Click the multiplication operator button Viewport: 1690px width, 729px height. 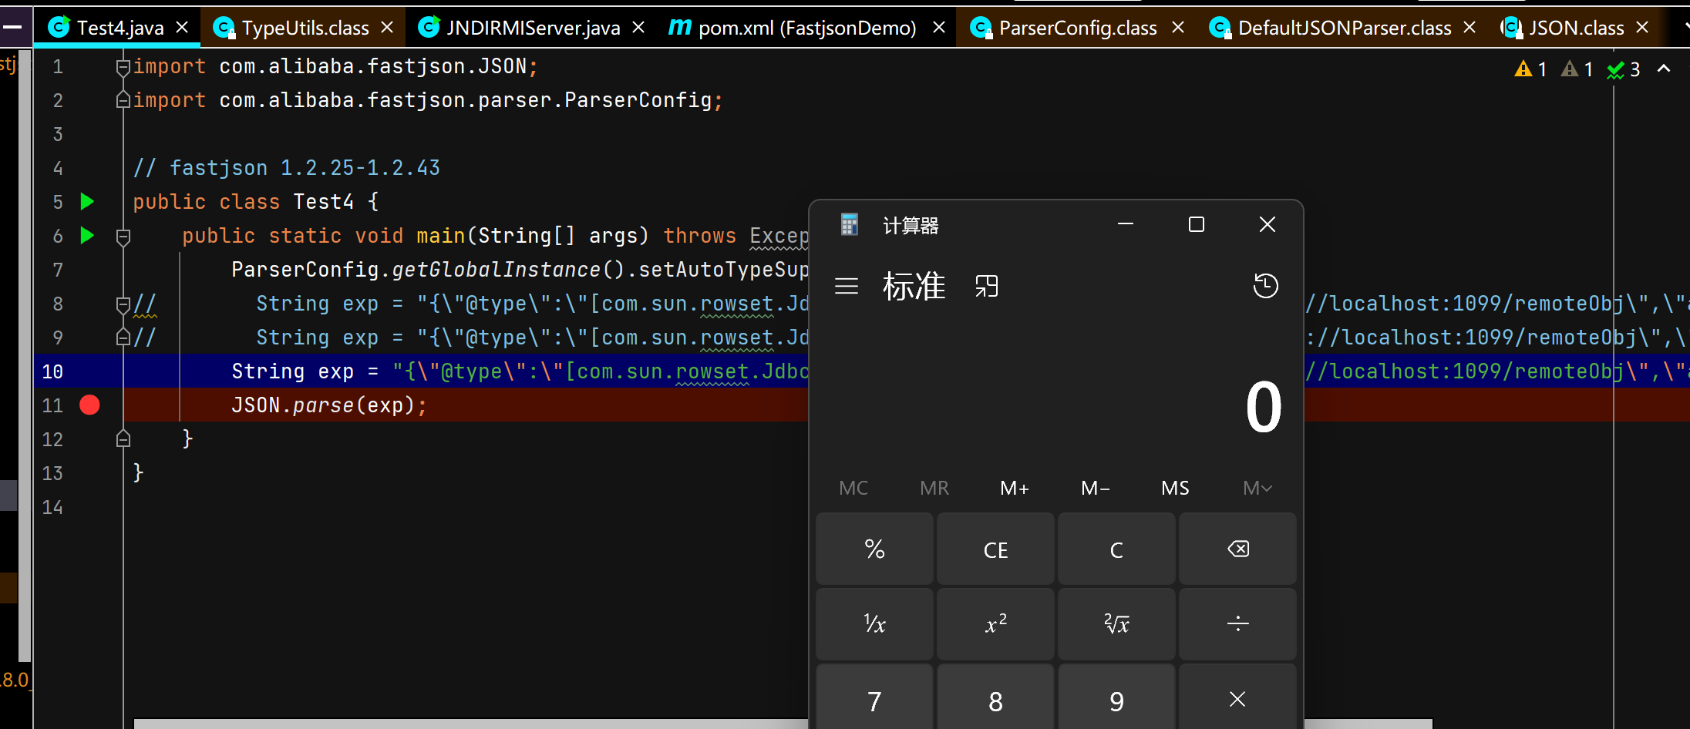1237,697
